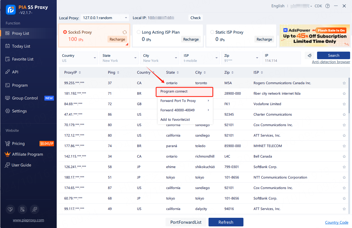Open the Country Code link
The width and height of the screenshot is (352, 228).
337,222
